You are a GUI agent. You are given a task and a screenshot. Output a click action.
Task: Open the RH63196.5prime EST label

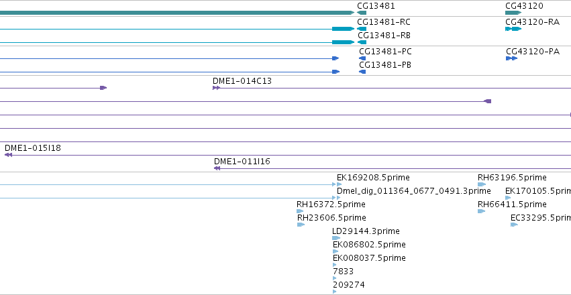512,178
